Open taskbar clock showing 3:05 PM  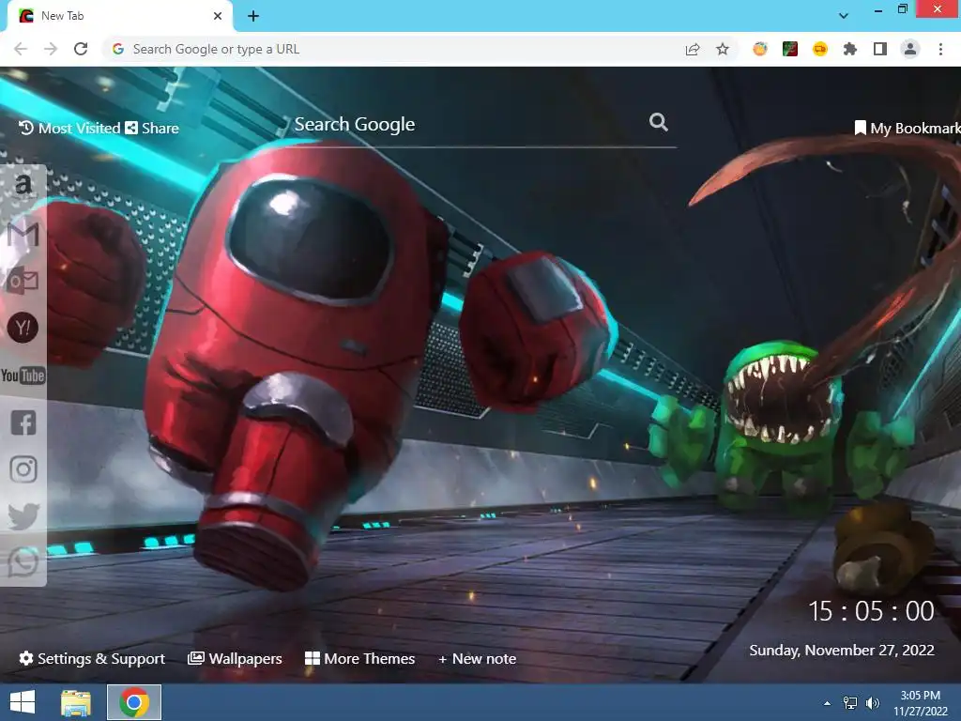pos(920,702)
